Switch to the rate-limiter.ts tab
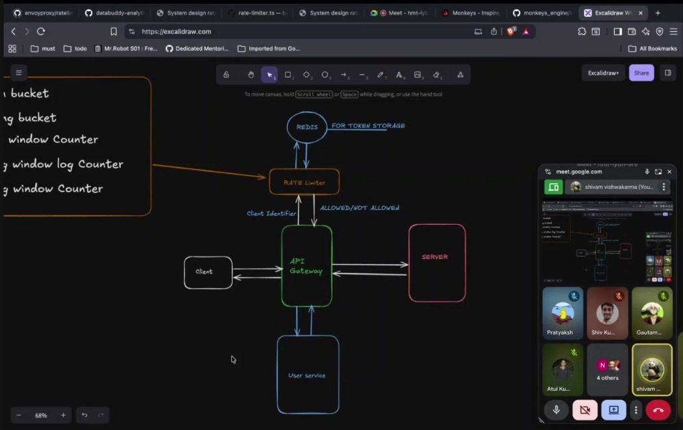Screen dimensions: 683x430 tap(257, 13)
